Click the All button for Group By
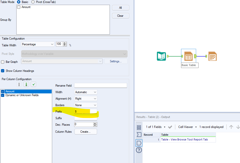Viewport: 240px width, 163px height. (x=121, y=8)
